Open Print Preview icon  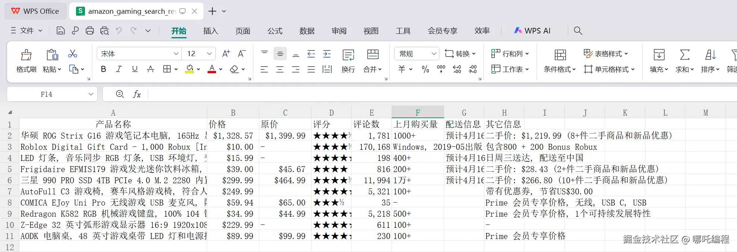[x=105, y=31]
